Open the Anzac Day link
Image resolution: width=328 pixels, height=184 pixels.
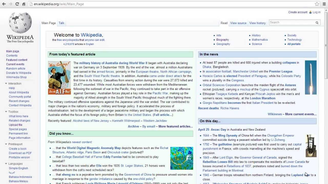coord(218,130)
